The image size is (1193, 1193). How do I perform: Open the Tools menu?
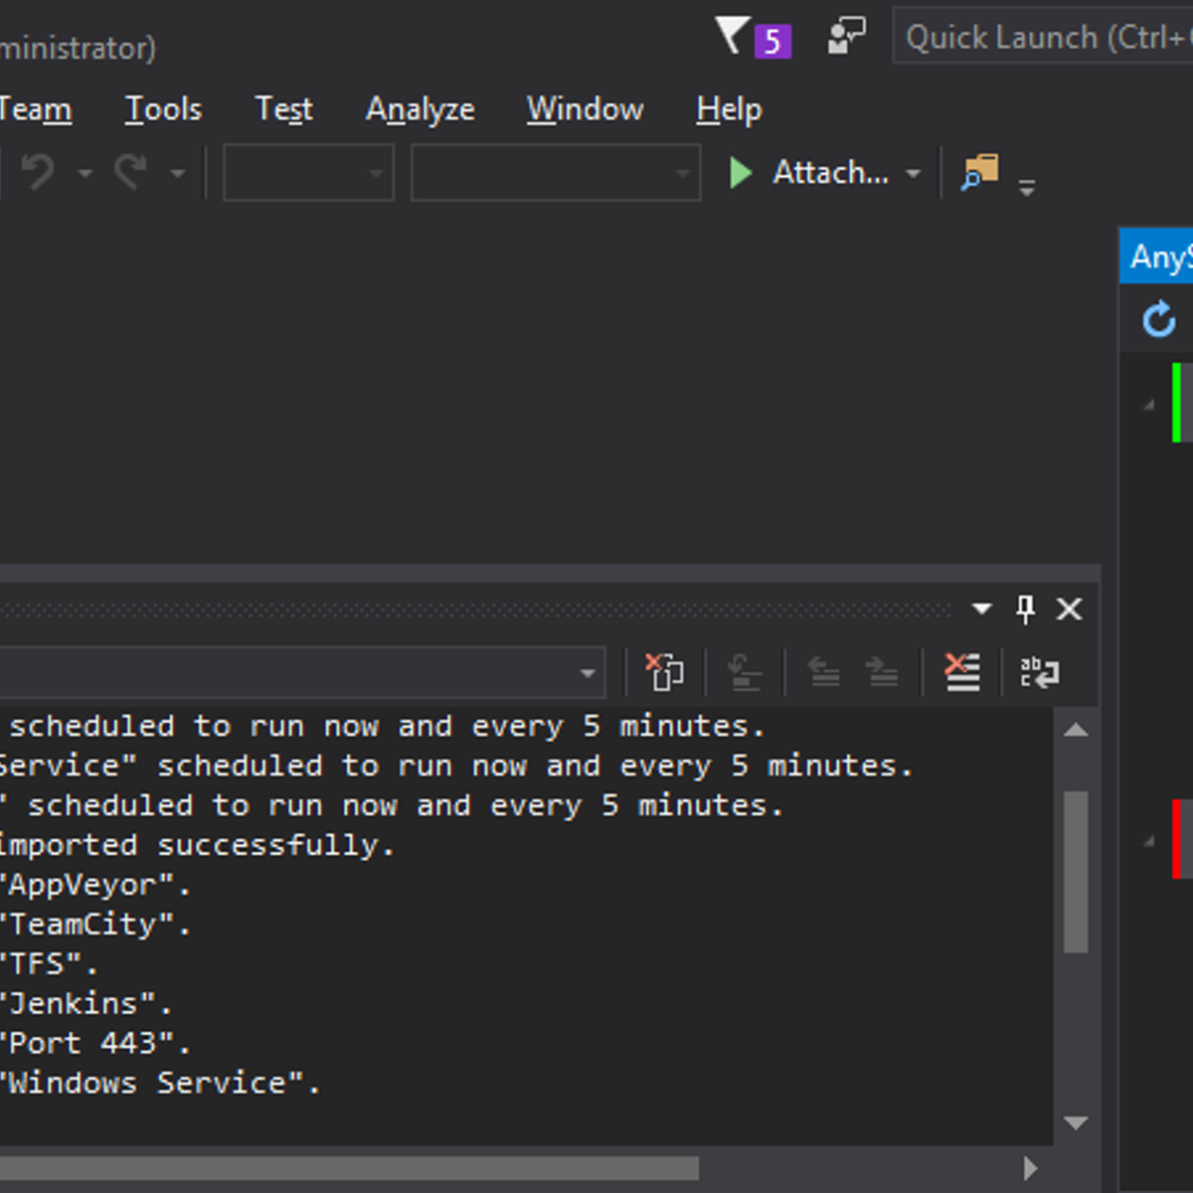click(x=162, y=109)
